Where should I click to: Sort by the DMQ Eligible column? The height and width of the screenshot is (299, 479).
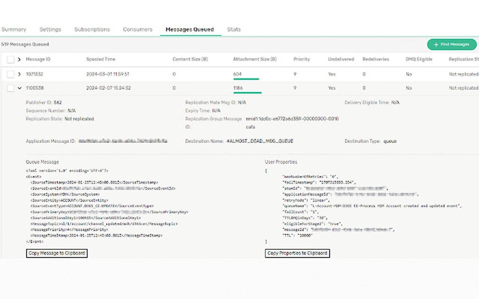pyautogui.click(x=419, y=59)
